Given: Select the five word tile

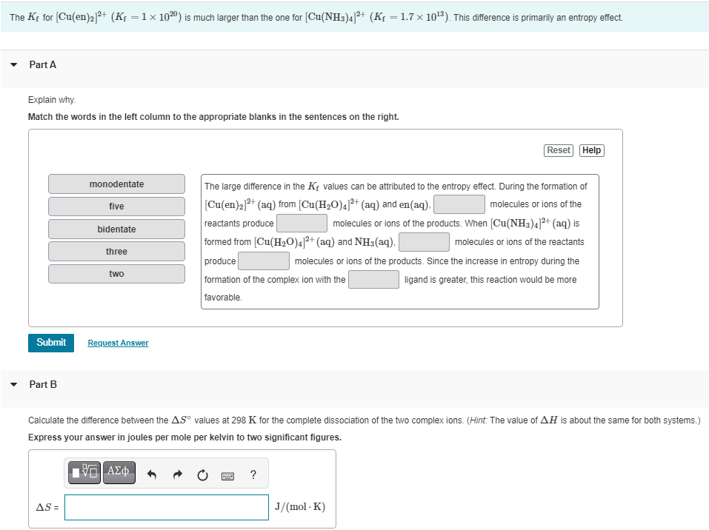Looking at the screenshot, I should pyautogui.click(x=116, y=206).
